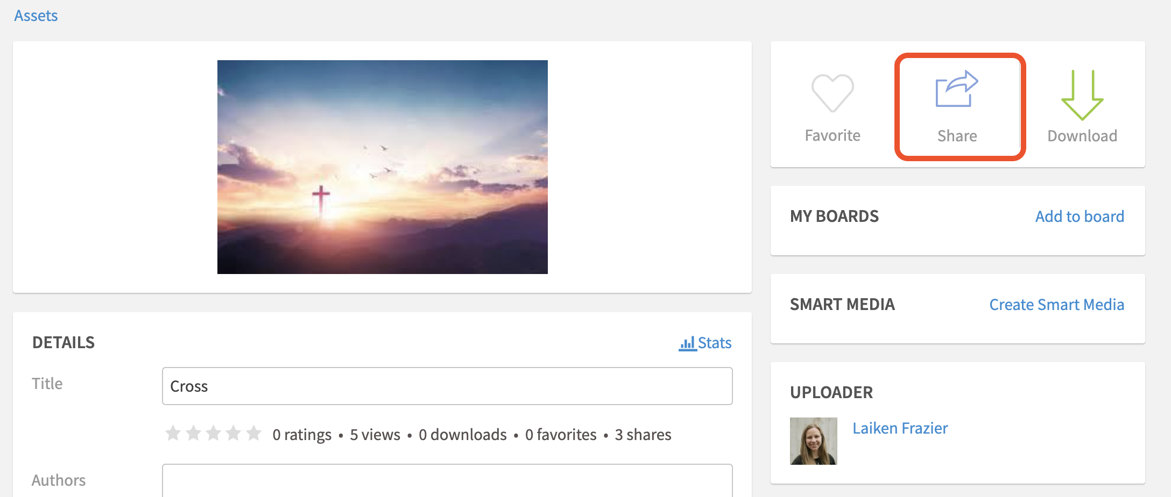Click the Download label text
1171x497 pixels.
1082,136
